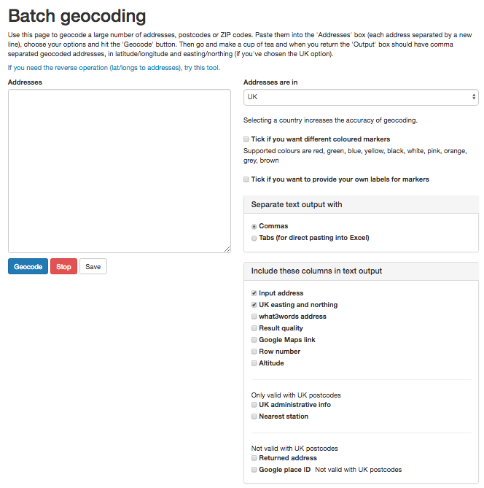Tick the Row number checkbox

point(254,352)
